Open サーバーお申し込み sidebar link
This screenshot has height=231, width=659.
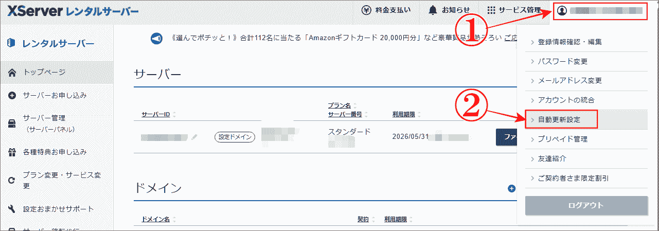(57, 96)
